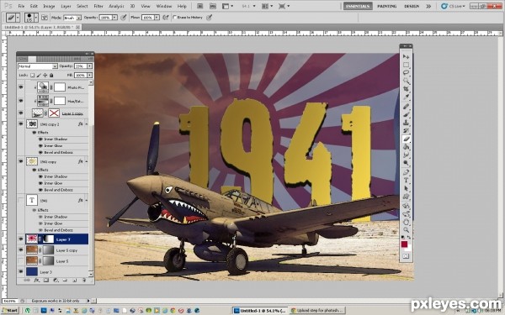Open the Normal blend mode dropdown
505x315 pixels.
coord(37,66)
